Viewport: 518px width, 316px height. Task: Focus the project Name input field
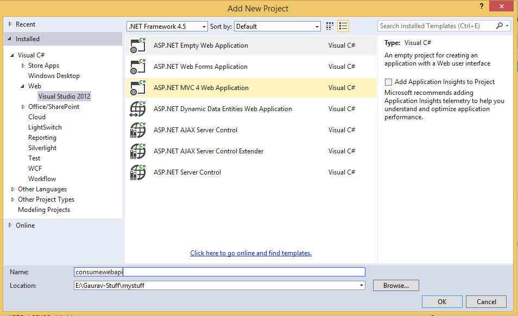click(219, 272)
